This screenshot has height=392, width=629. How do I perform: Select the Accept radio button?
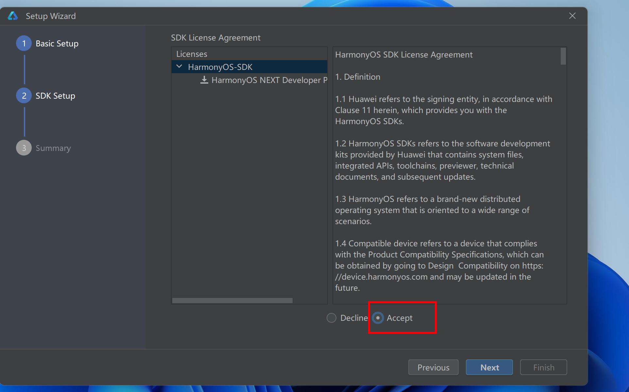point(378,318)
